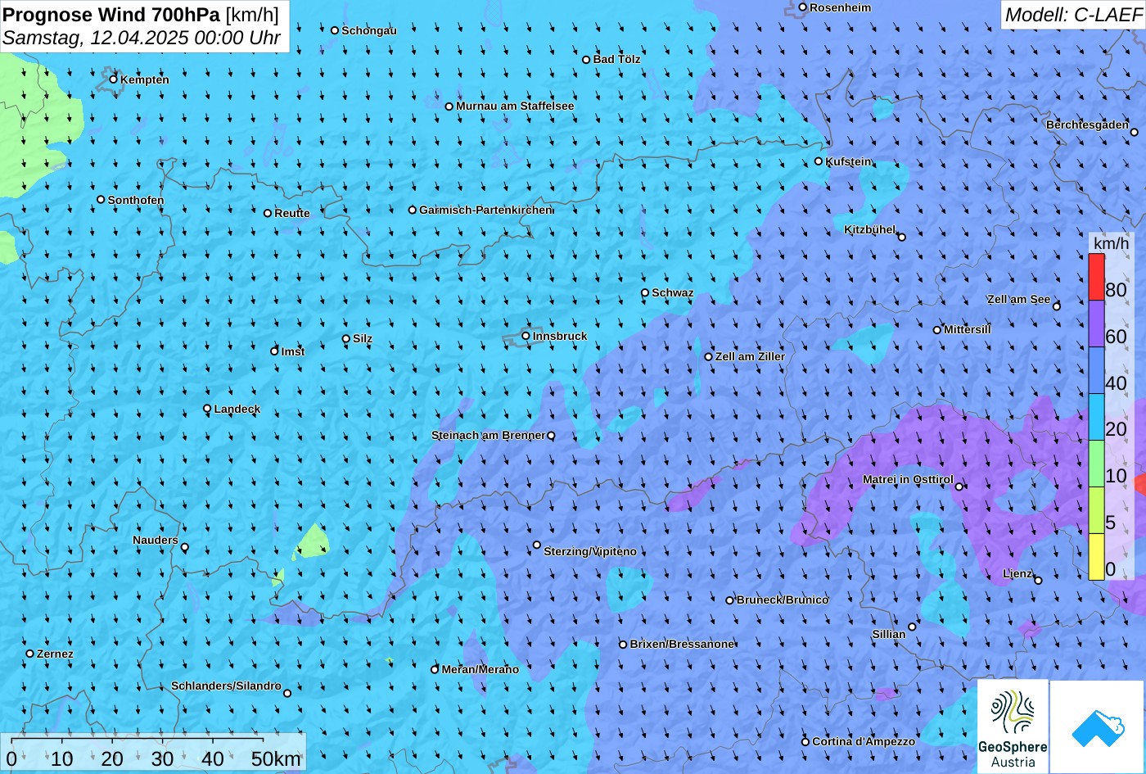
Task: Select the Kempten location dot
Action: (x=114, y=79)
